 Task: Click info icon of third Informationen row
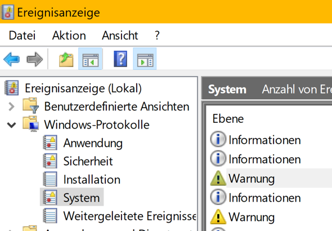click(218, 197)
